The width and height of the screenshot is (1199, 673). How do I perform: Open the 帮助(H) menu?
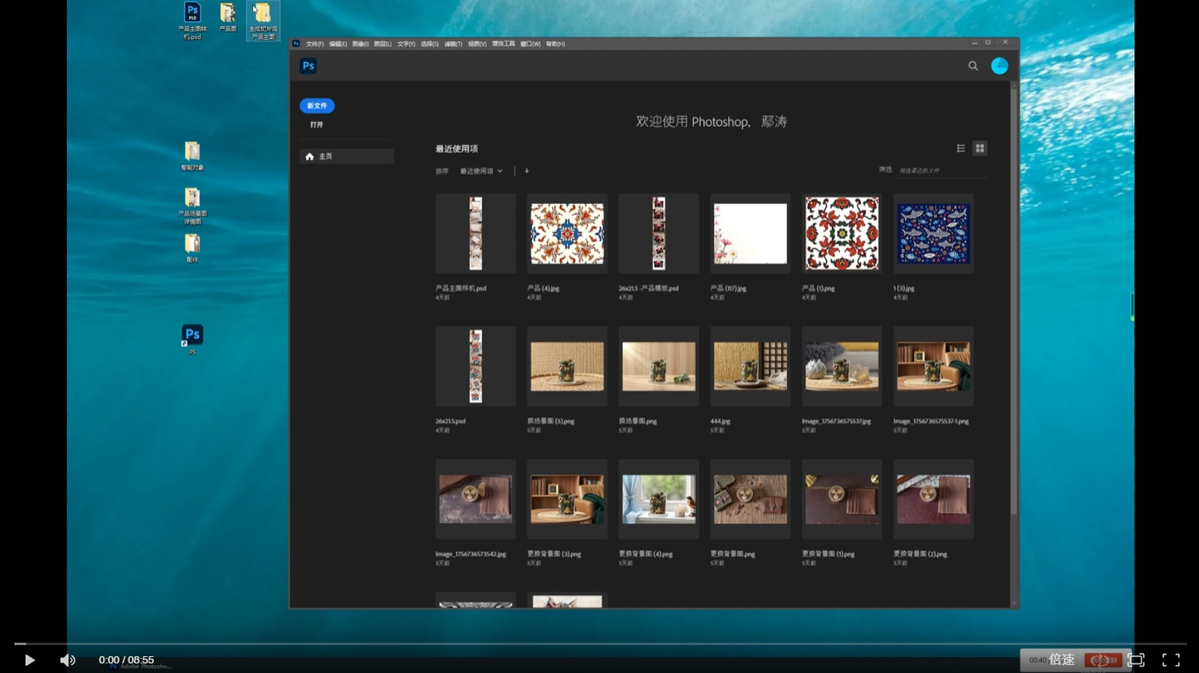click(555, 44)
